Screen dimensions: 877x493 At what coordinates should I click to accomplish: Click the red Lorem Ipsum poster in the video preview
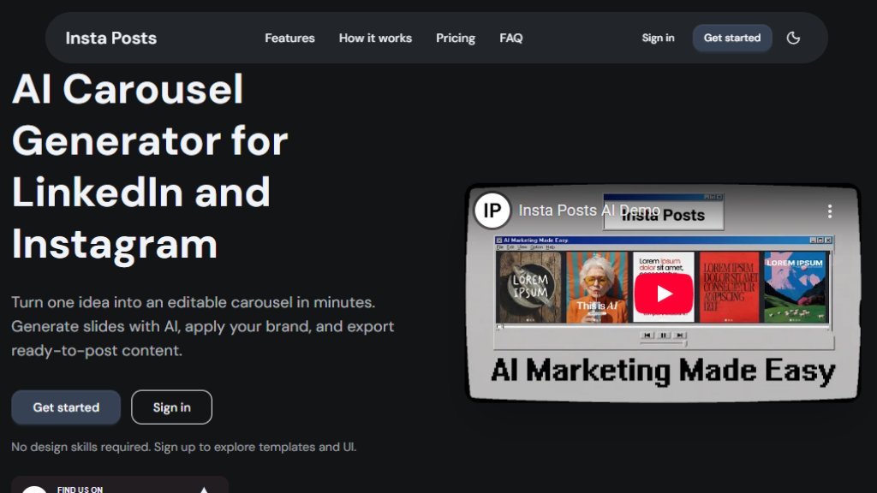(729, 287)
